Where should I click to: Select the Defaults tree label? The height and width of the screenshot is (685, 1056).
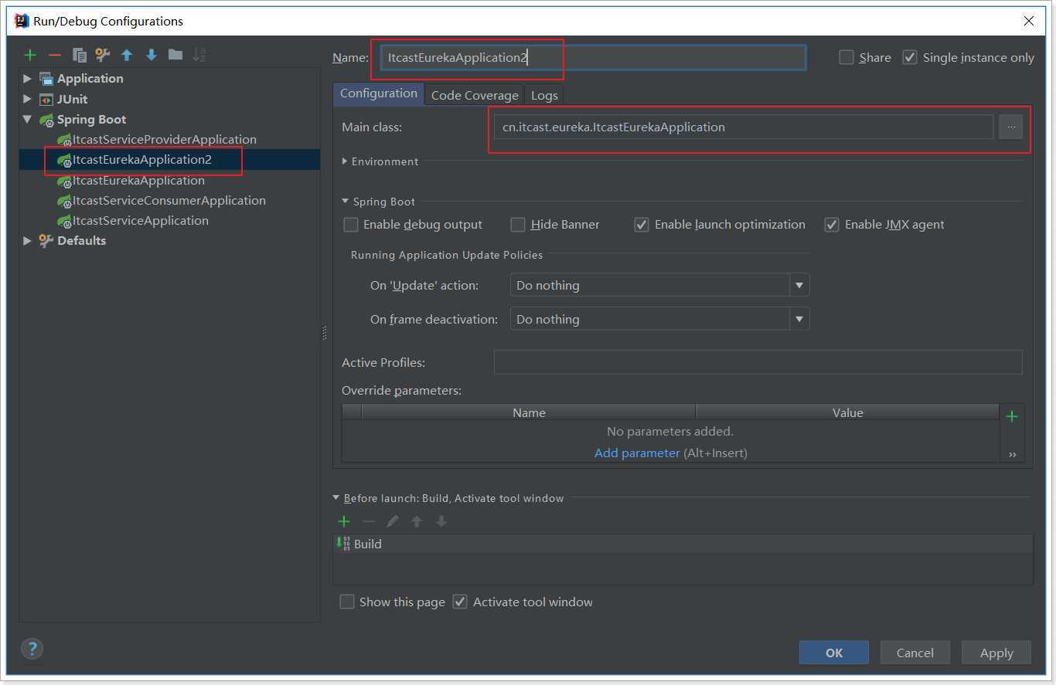point(81,241)
